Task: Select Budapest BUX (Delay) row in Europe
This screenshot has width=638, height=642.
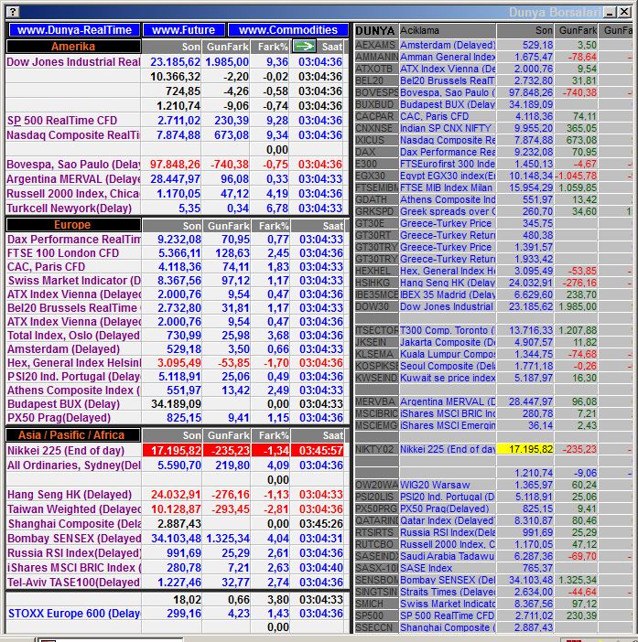Action: point(176,404)
